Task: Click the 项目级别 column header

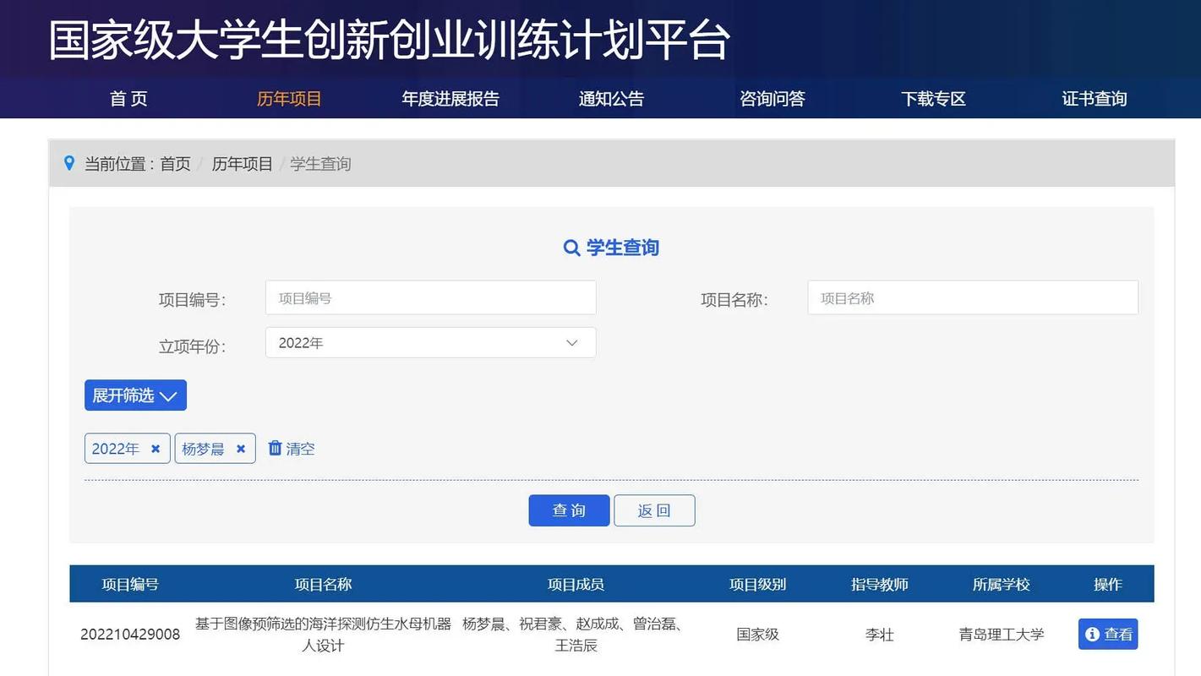Action: click(x=757, y=584)
